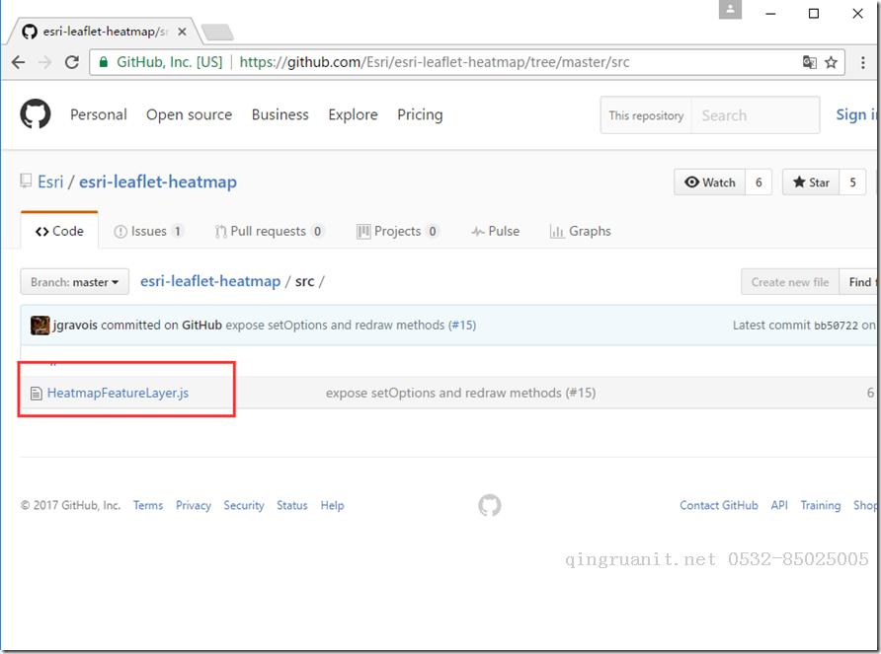The width and height of the screenshot is (881, 654).
Task: Switch to the Issues tab
Action: click(x=149, y=231)
